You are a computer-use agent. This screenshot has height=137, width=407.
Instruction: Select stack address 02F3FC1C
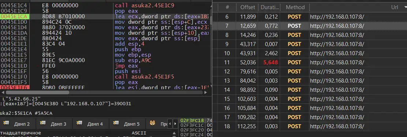pos(192,125)
